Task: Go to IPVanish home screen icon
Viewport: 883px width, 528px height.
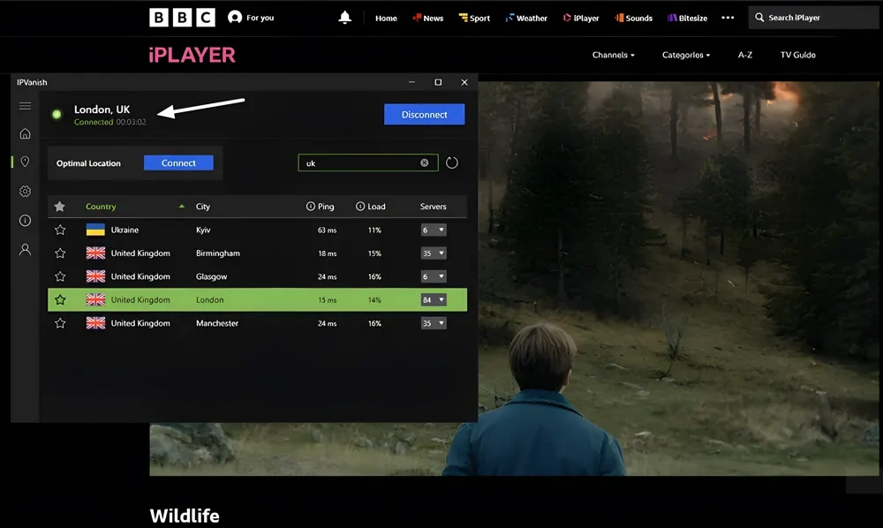Action: click(25, 133)
